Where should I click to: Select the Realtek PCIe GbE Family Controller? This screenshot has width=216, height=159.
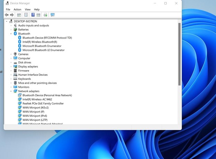pos(43,103)
